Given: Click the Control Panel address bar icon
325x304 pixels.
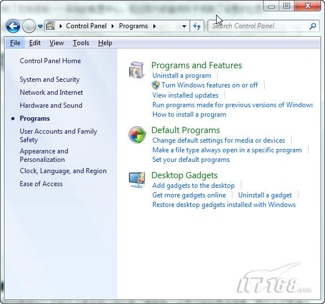Looking at the screenshot, I should click(x=51, y=26).
